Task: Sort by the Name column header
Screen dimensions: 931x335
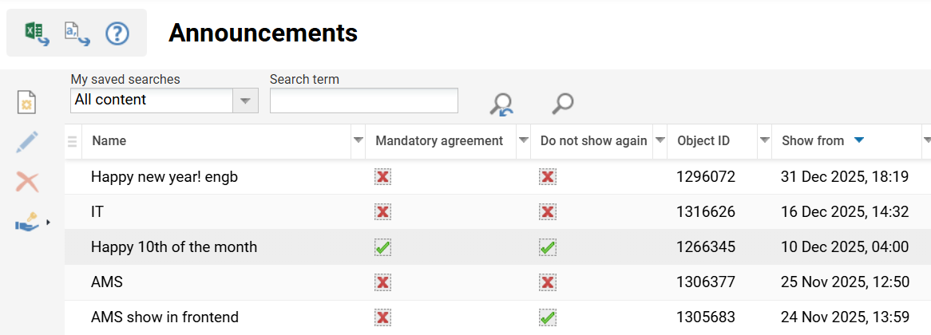Action: tap(109, 141)
